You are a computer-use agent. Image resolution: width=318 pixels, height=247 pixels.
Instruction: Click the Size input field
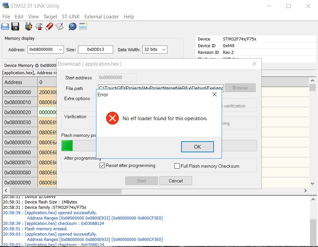(95, 50)
